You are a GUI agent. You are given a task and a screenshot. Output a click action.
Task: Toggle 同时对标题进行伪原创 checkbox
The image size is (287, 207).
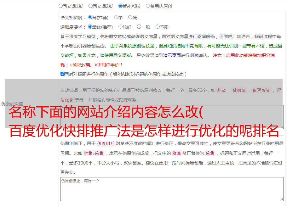(x=62, y=74)
